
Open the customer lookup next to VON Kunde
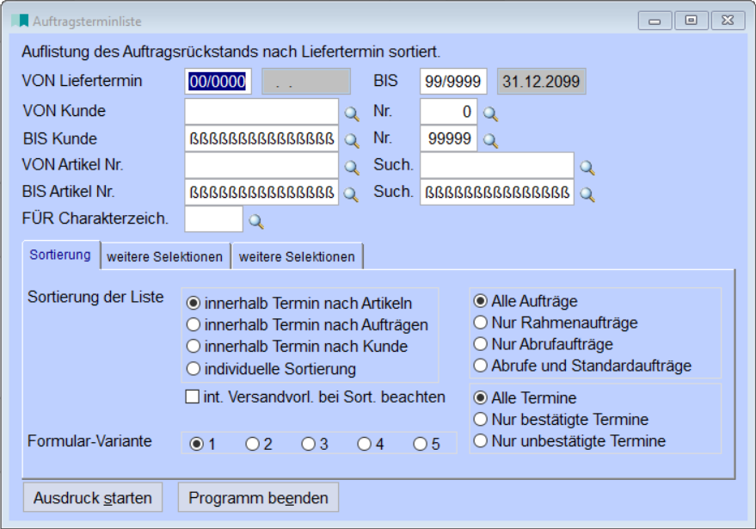351,113
